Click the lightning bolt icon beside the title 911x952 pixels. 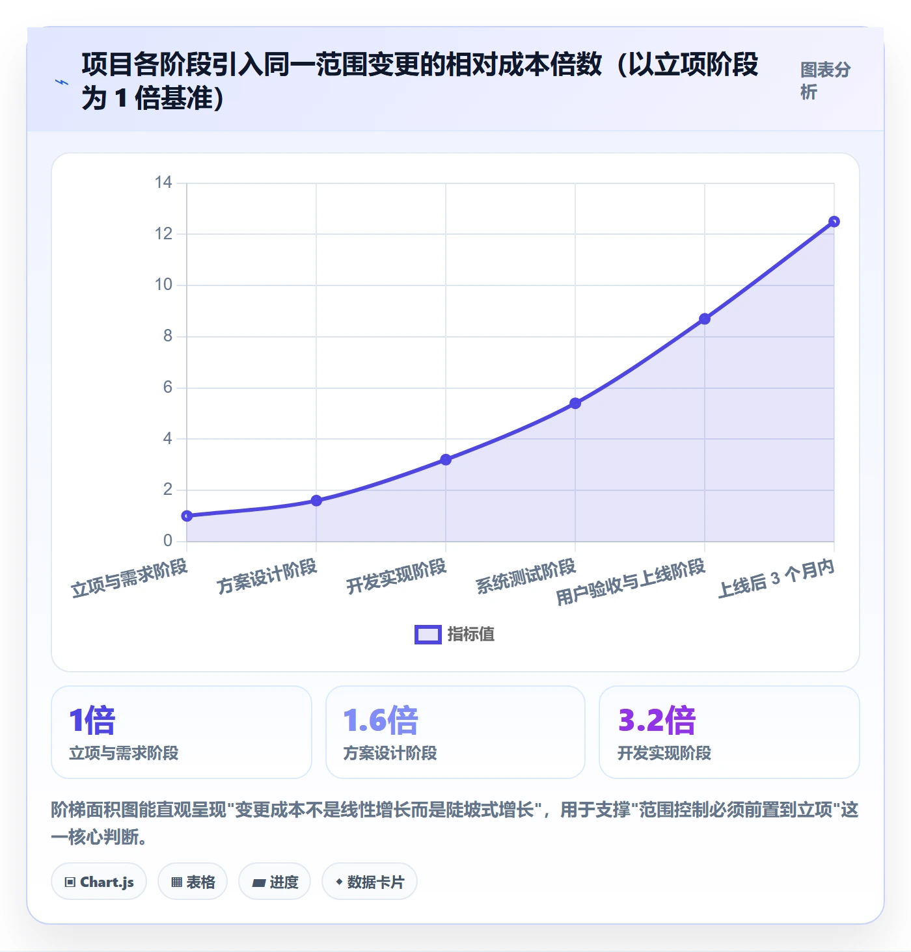62,82
